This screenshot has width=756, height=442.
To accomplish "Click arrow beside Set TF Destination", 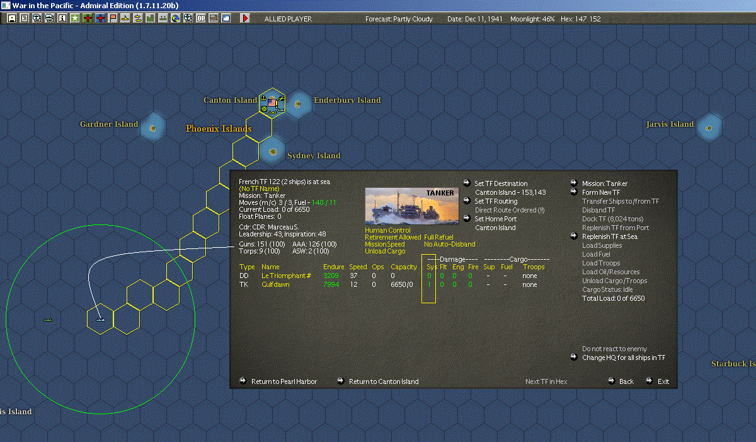I will (467, 183).
